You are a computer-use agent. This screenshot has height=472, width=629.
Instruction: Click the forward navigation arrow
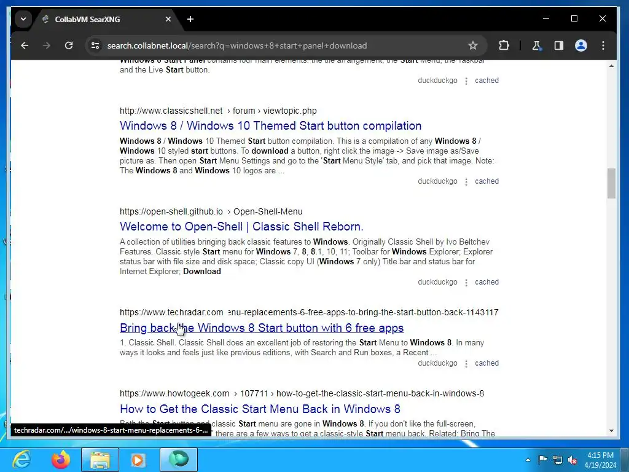click(47, 45)
